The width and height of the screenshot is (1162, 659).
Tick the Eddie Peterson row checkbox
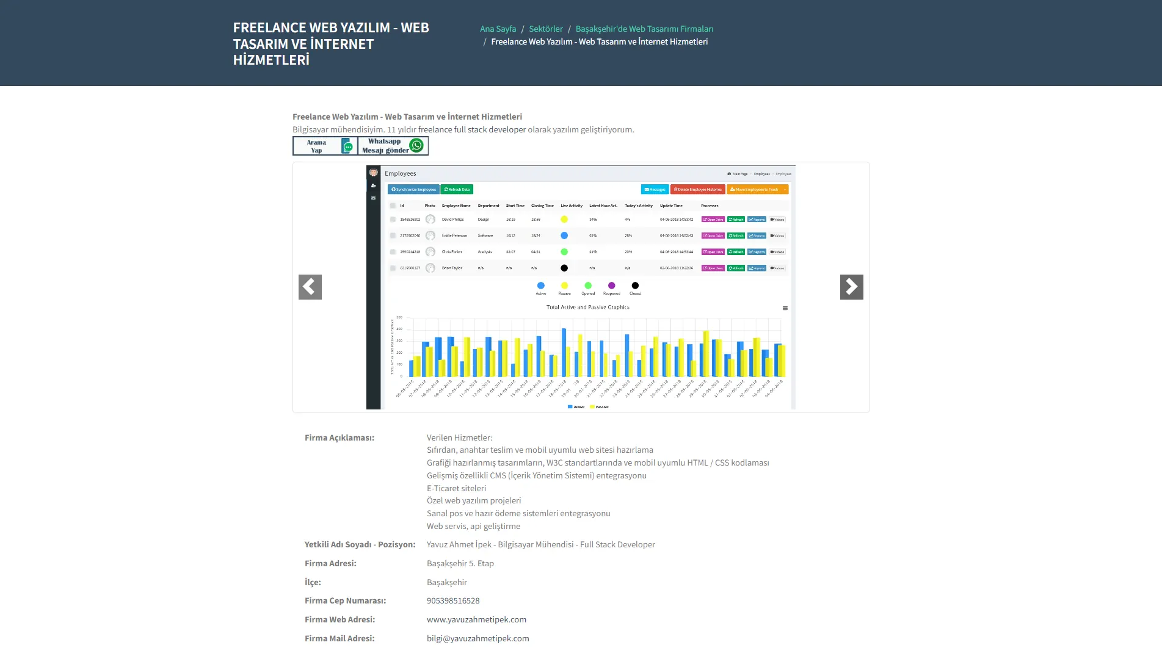(393, 236)
